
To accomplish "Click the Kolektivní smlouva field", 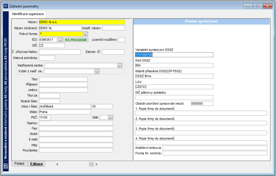I will click(215, 148).
